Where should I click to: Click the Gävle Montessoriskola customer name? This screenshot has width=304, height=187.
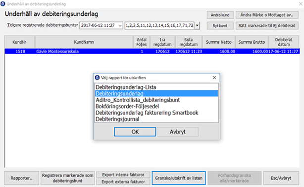(57, 52)
